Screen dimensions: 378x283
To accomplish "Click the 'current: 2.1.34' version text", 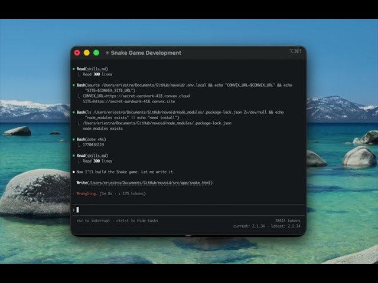I will 249,226.
